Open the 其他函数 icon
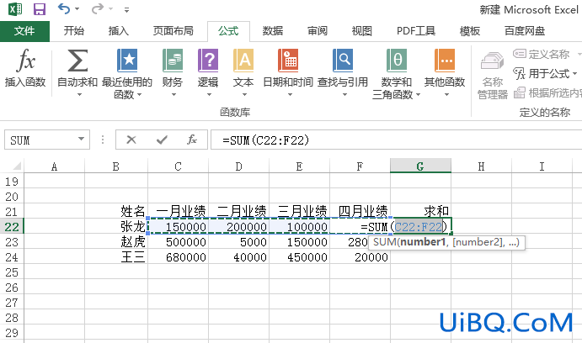The width and height of the screenshot is (582, 343). (x=445, y=60)
